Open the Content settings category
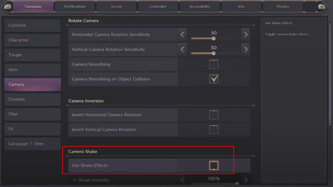The height and width of the screenshot is (187, 333). (x=33, y=99)
